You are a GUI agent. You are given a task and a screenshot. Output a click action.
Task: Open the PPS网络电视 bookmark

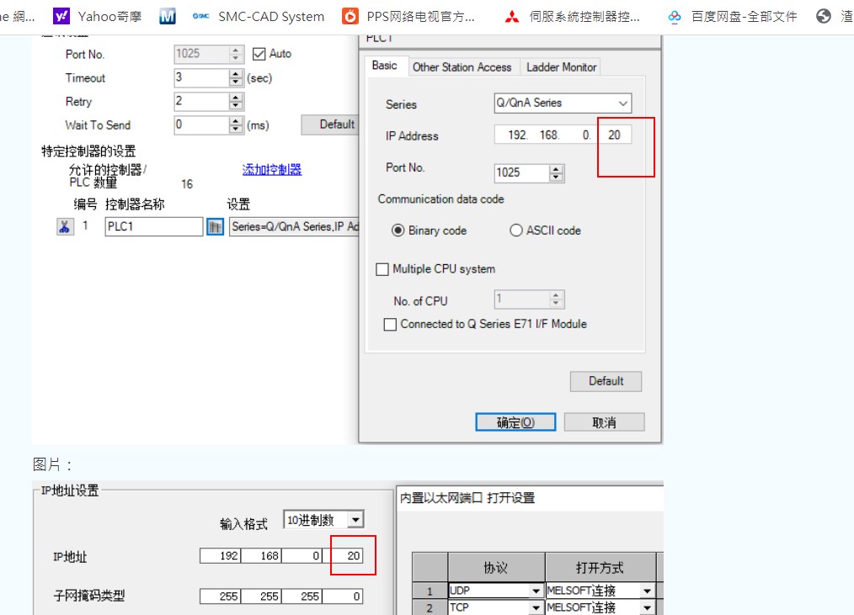click(409, 16)
